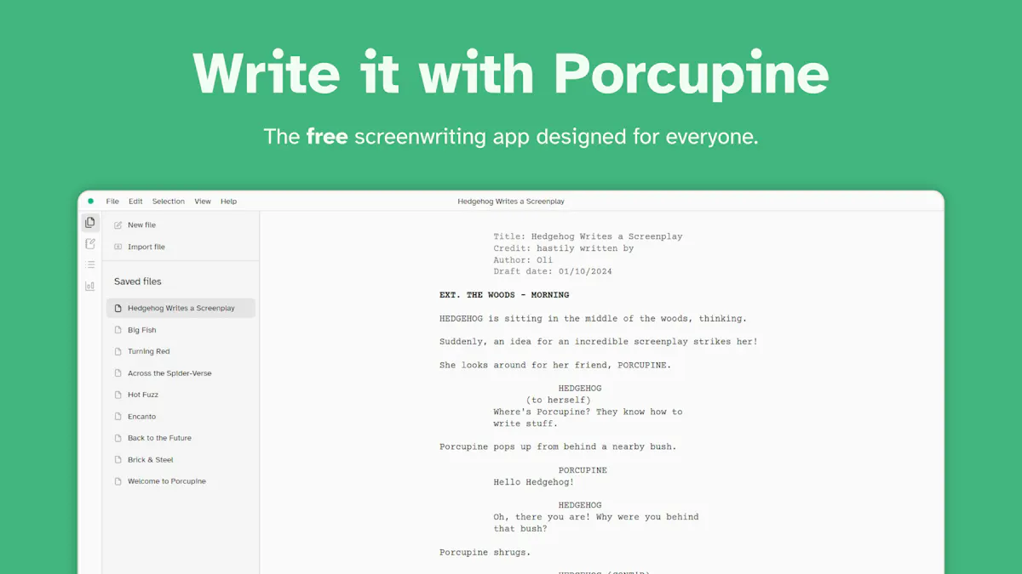The image size is (1022, 574).
Task: Click the Author: Oli line
Action: [523, 260]
